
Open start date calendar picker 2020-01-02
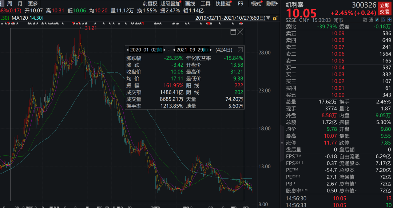[x=159, y=50]
